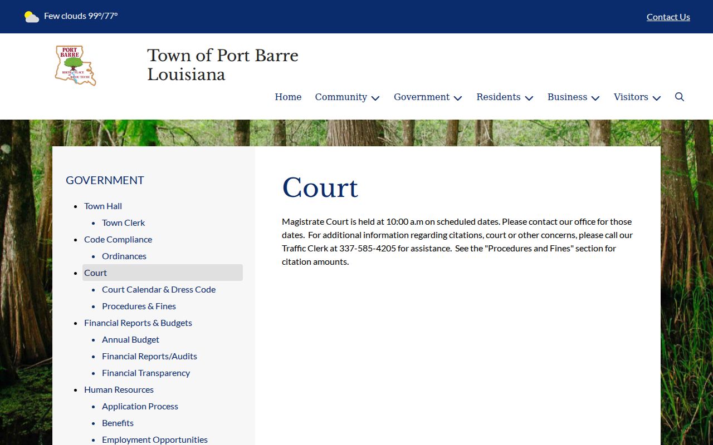Open Financial Transparency link
The width and height of the screenshot is (713, 445).
[146, 373]
